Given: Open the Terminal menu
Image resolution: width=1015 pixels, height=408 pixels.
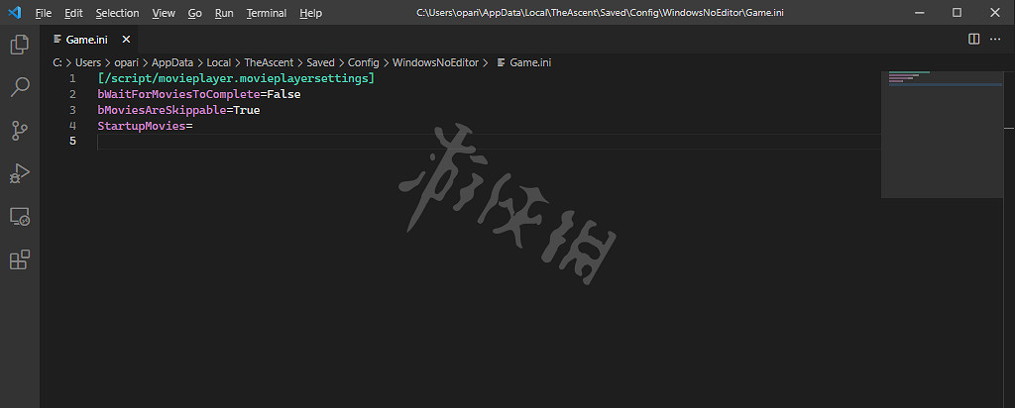Looking at the screenshot, I should pyautogui.click(x=266, y=13).
